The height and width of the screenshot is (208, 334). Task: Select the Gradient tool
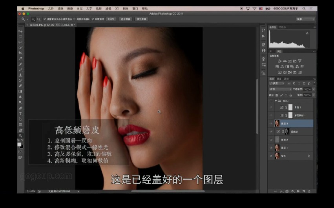pos(20,92)
